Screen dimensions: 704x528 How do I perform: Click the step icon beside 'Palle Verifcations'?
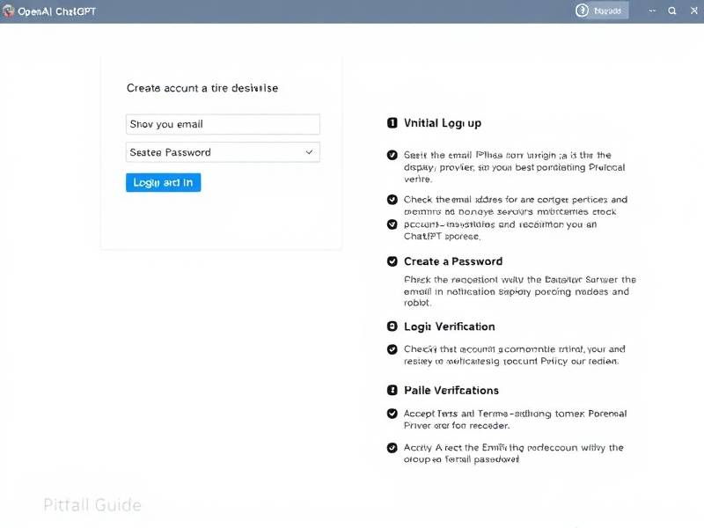tap(392, 390)
